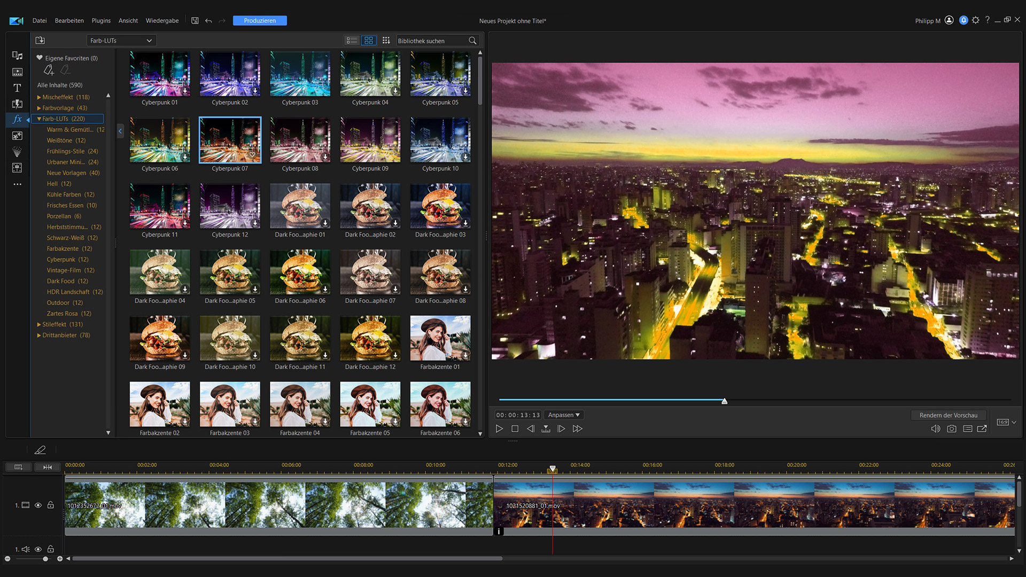Click the preview volume speaker icon
This screenshot has width=1026, height=577.
pos(936,429)
